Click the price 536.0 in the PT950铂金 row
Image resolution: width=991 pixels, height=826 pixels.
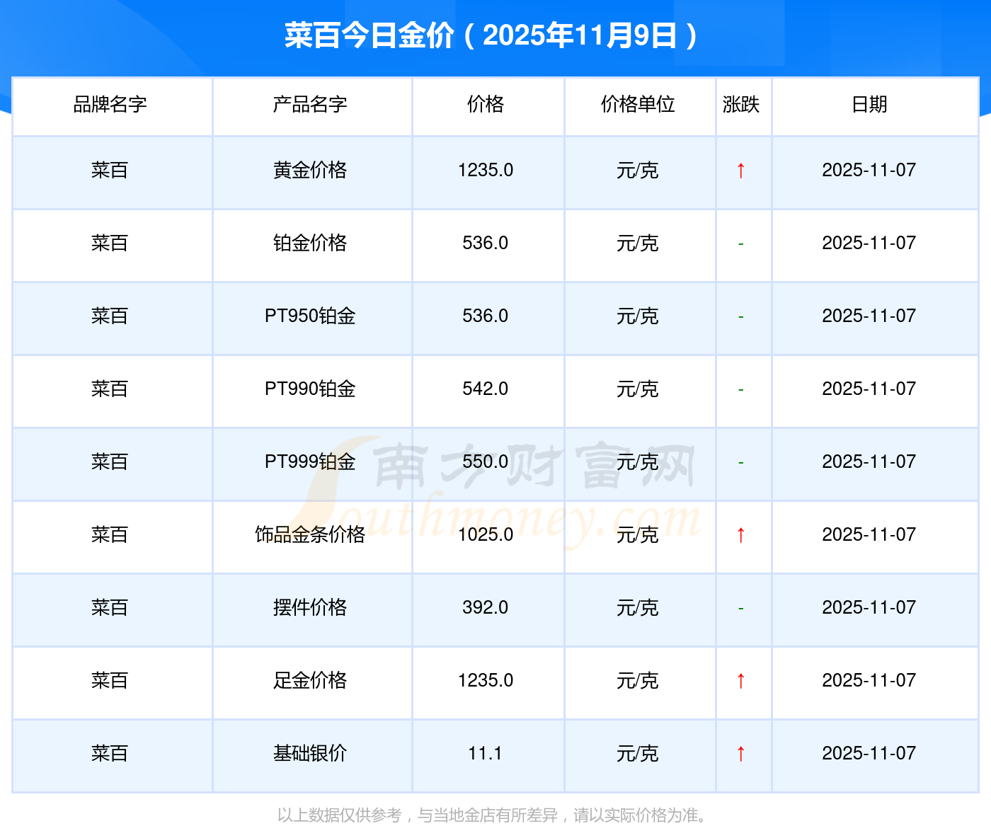[486, 316]
